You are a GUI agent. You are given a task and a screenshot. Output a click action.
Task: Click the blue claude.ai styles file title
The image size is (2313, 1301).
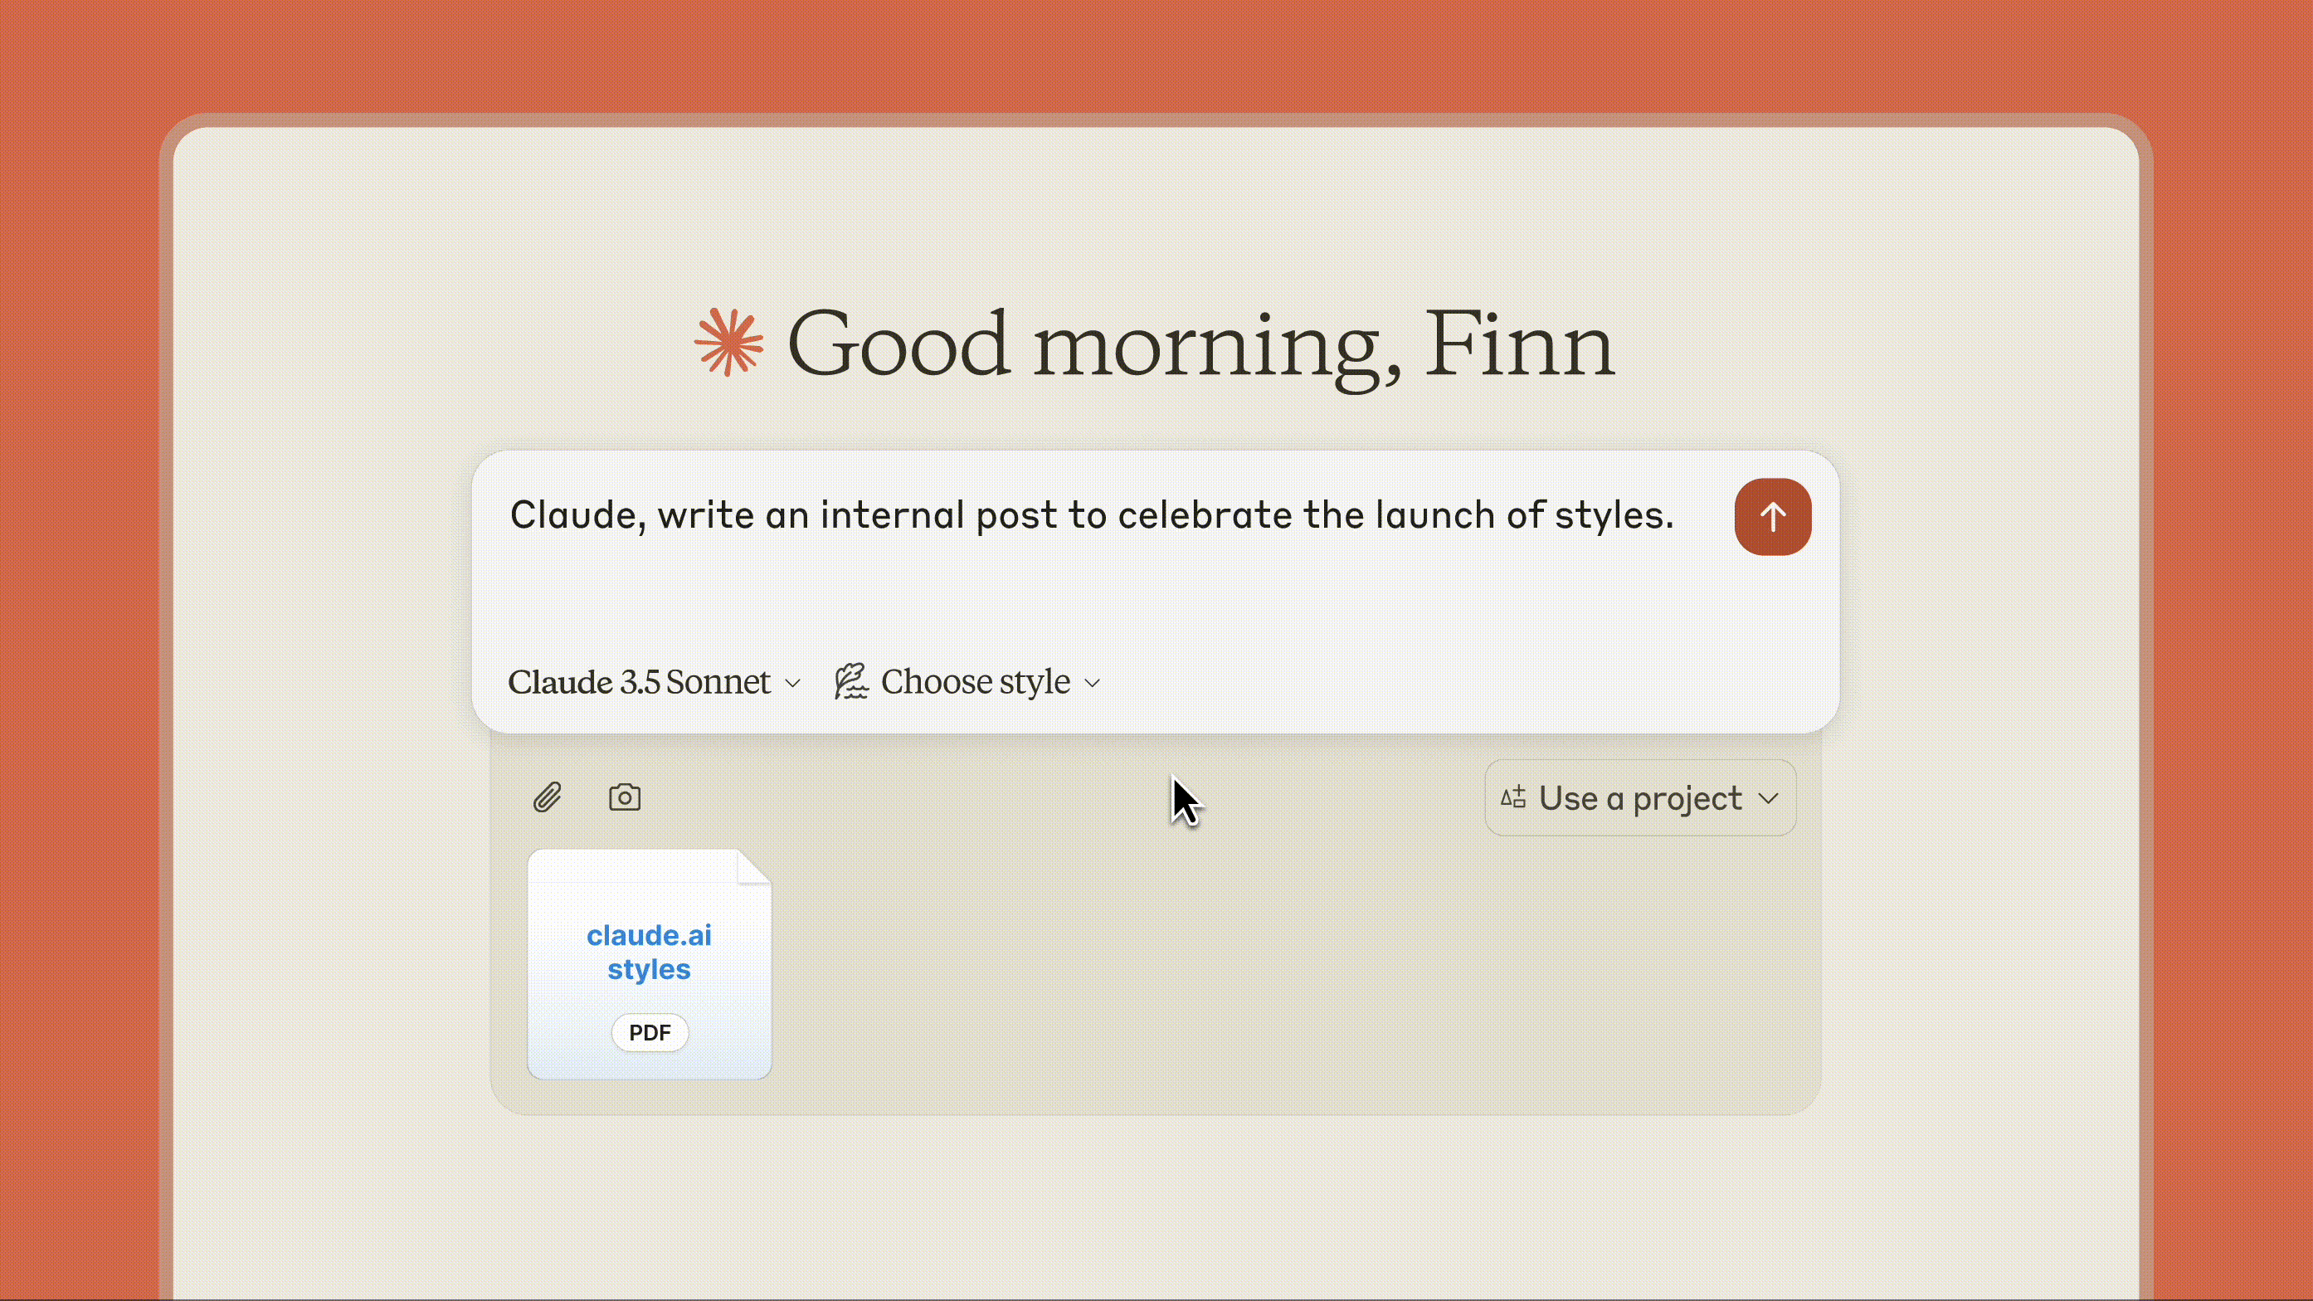click(x=650, y=952)
